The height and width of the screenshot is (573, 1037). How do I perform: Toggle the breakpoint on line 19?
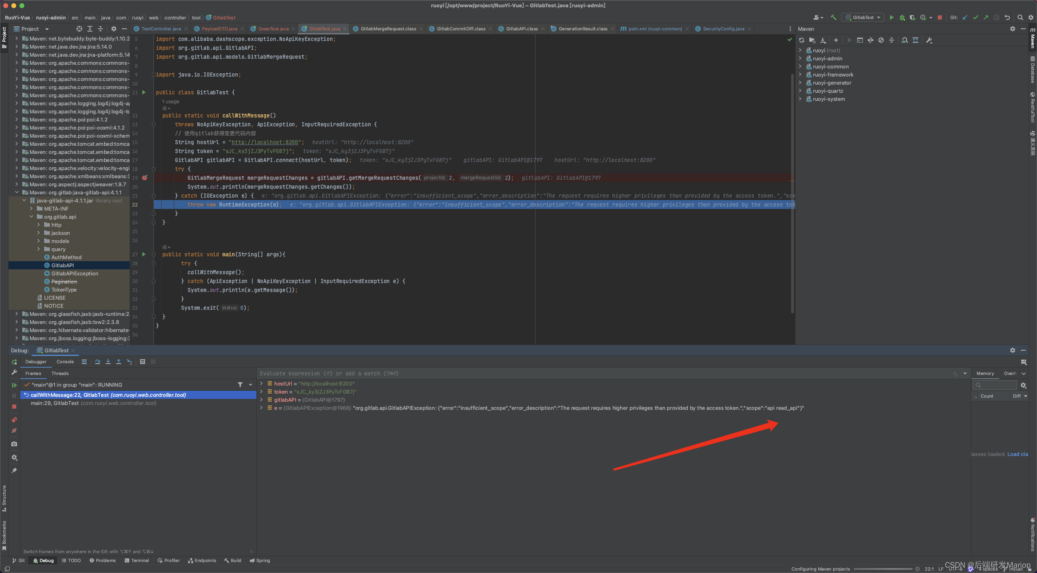click(x=145, y=178)
